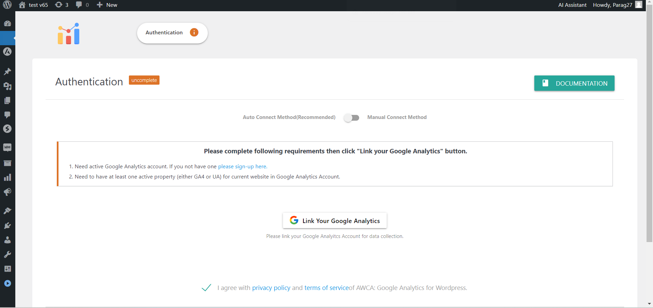The image size is (653, 308).
Task: Open the WordPress logo menu
Action: point(7,5)
